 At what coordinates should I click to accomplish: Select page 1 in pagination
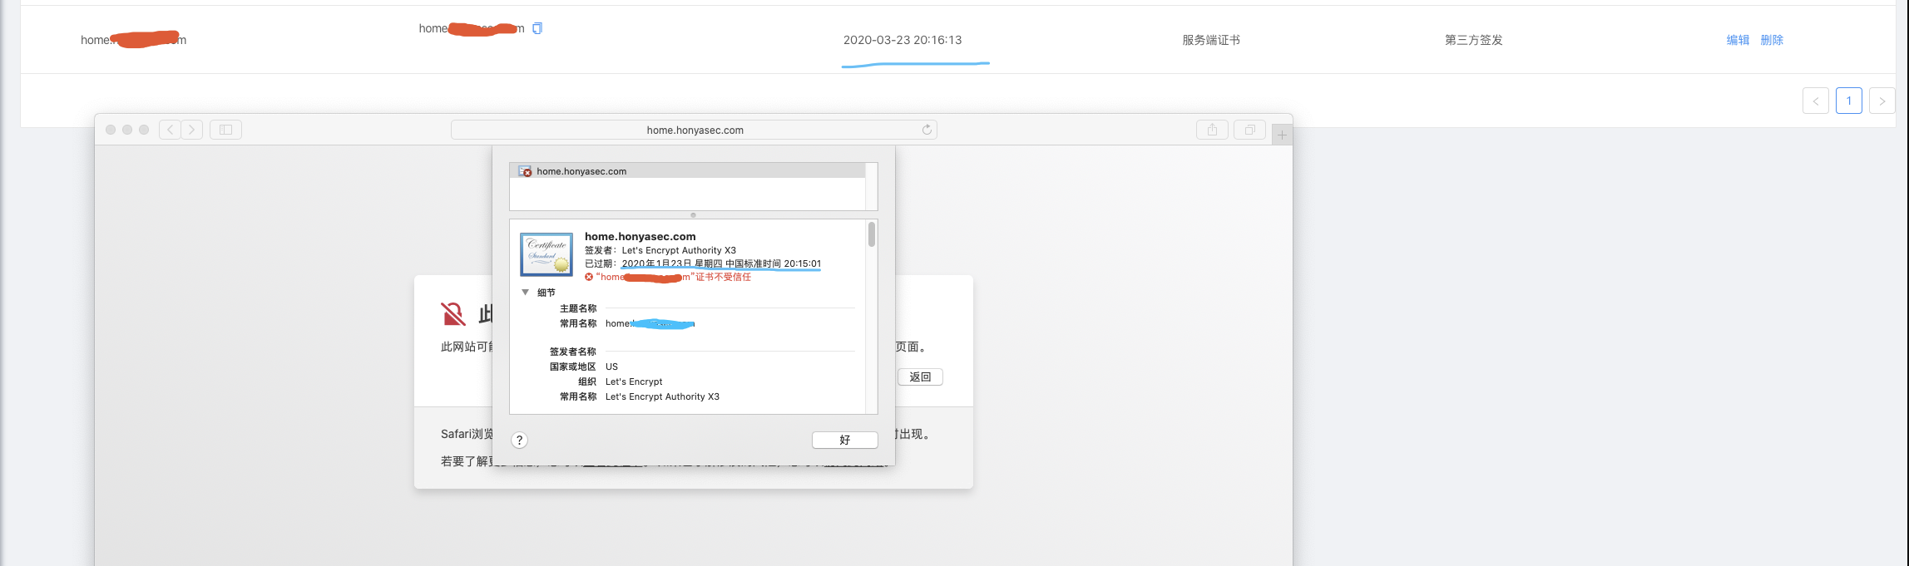pyautogui.click(x=1849, y=101)
